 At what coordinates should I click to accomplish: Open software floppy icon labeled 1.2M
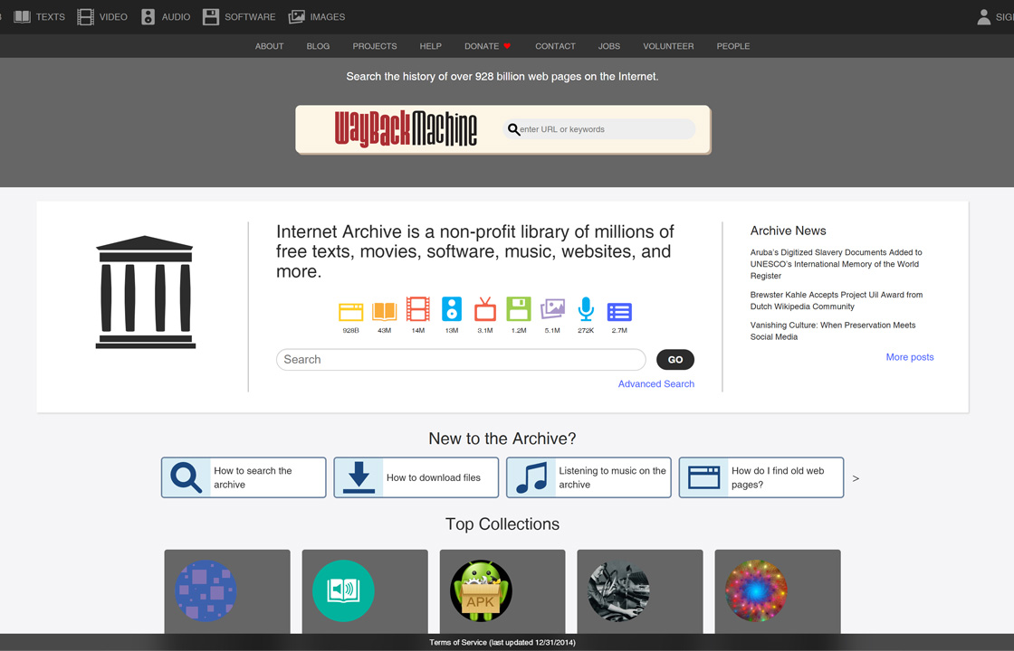pos(519,308)
